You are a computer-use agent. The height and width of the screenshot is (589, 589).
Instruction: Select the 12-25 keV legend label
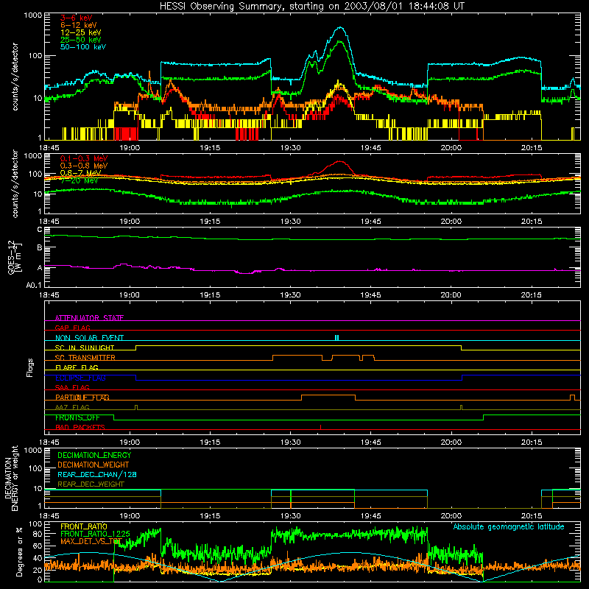click(x=81, y=32)
